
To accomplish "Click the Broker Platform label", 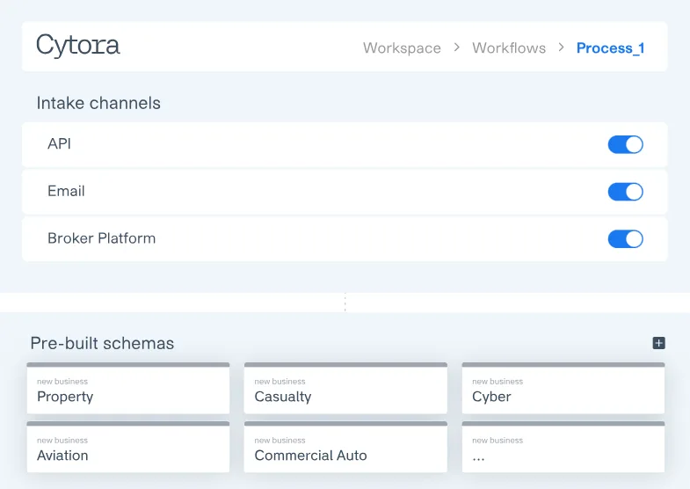I will click(x=102, y=238).
